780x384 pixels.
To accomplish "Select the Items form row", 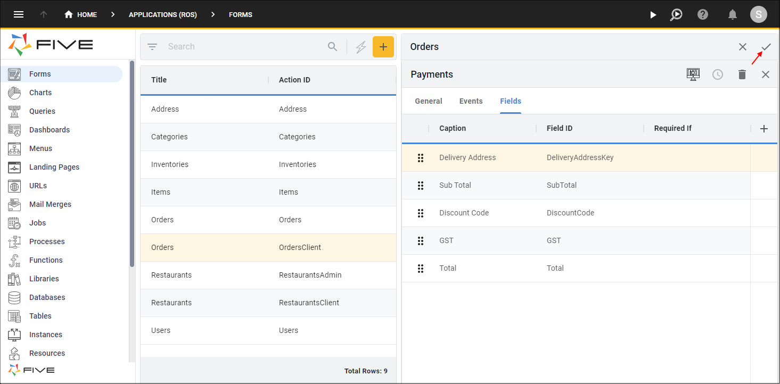I will click(268, 192).
